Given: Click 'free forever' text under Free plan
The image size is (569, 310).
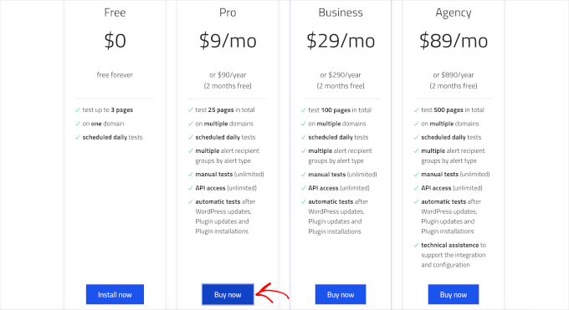Looking at the screenshot, I should 115,75.
